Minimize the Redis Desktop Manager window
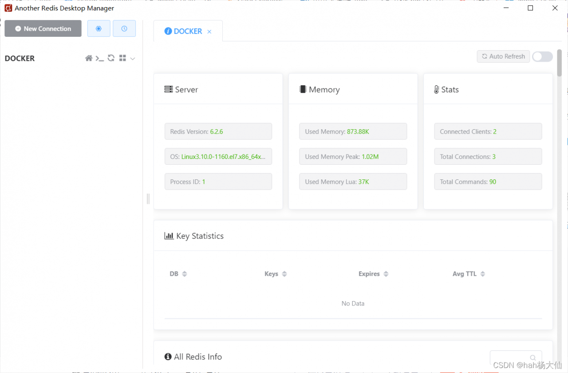Image resolution: width=568 pixels, height=373 pixels. pos(506,8)
